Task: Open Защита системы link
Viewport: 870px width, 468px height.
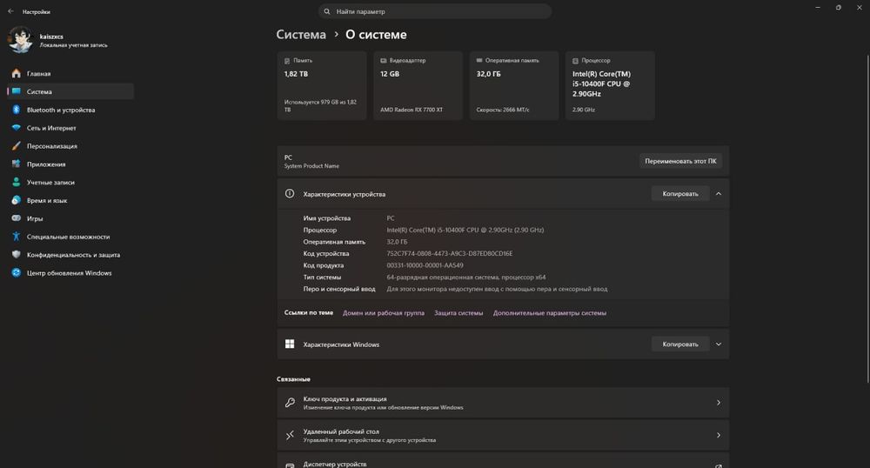Action: [x=458, y=313]
